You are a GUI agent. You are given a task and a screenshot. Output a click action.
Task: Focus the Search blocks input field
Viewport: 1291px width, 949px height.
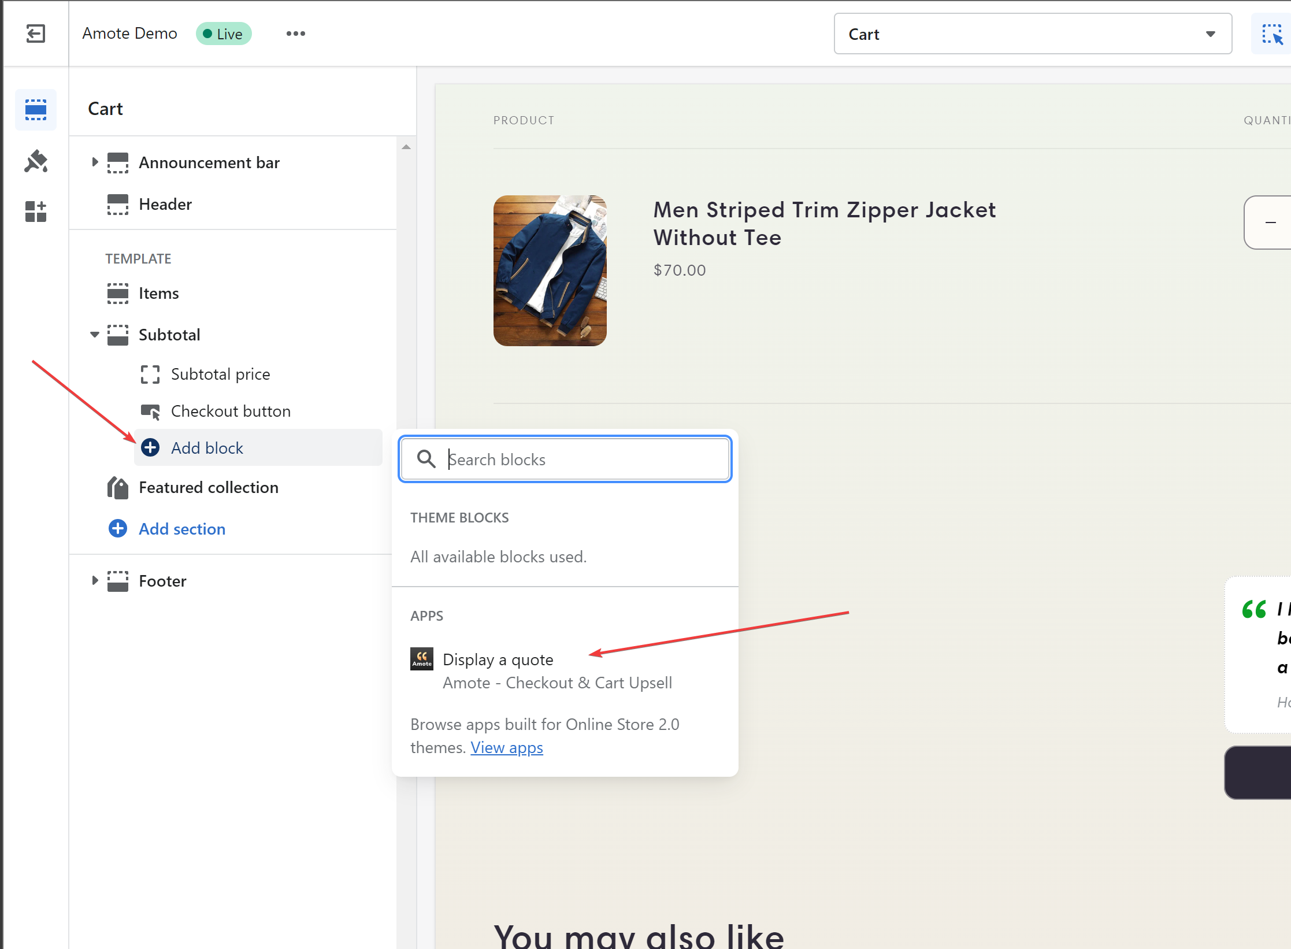click(x=584, y=459)
